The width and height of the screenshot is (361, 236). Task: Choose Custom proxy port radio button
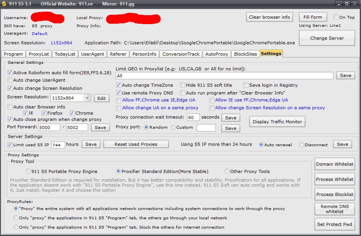click(x=173, y=128)
